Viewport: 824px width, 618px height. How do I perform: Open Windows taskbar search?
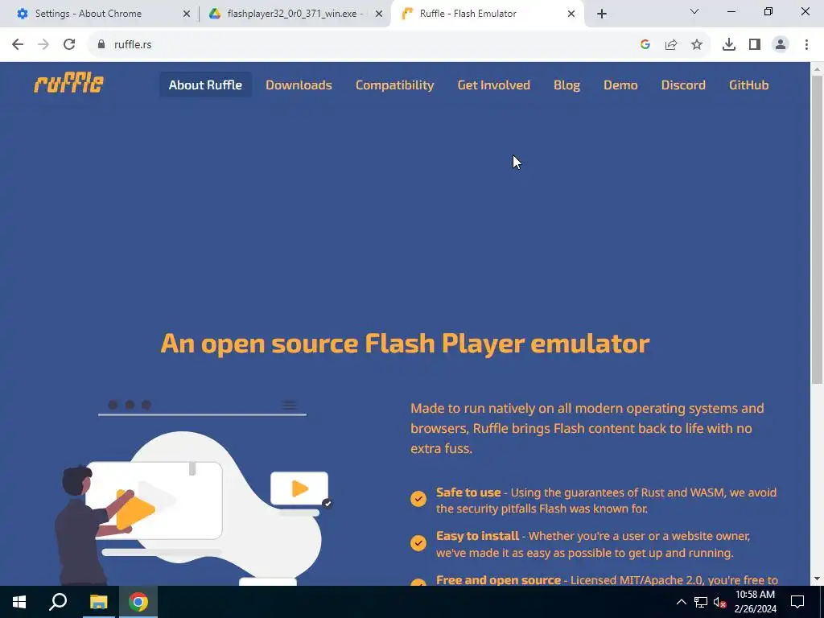point(58,602)
